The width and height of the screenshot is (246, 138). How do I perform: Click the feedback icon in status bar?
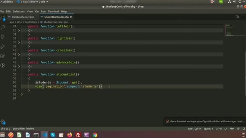pyautogui.click(x=238, y=129)
